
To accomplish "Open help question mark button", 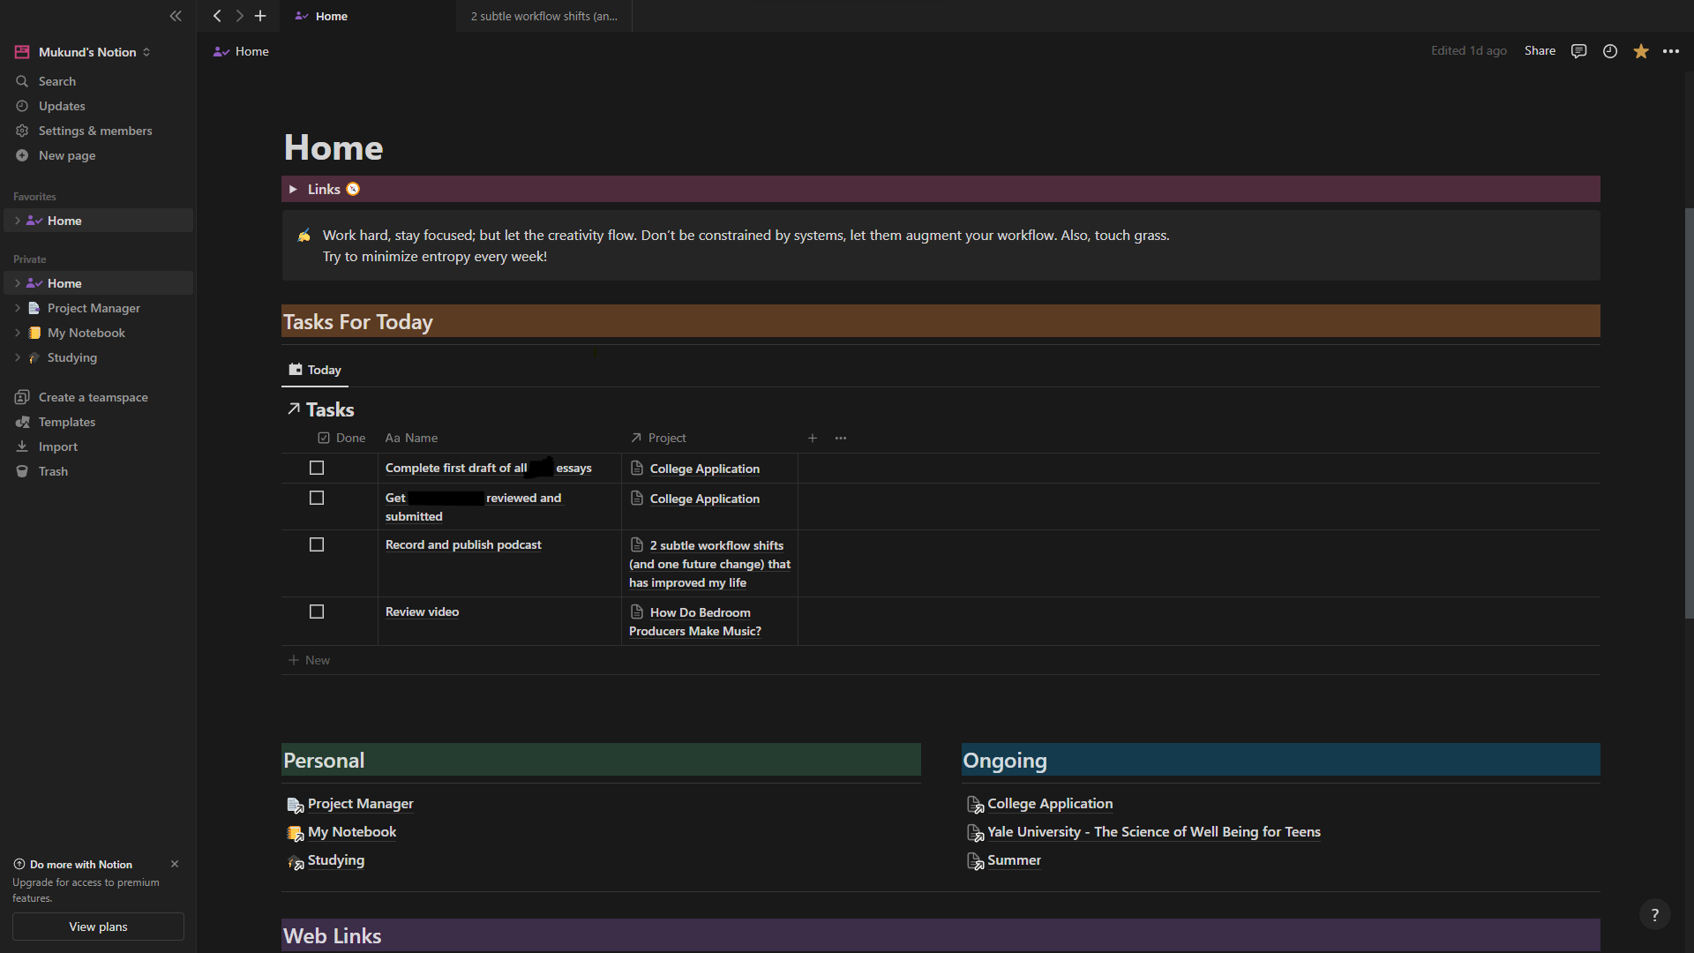I will pyautogui.click(x=1654, y=915).
